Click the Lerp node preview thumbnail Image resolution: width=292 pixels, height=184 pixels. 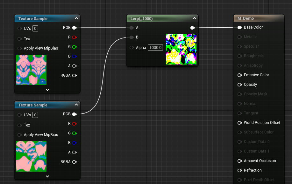point(181,49)
